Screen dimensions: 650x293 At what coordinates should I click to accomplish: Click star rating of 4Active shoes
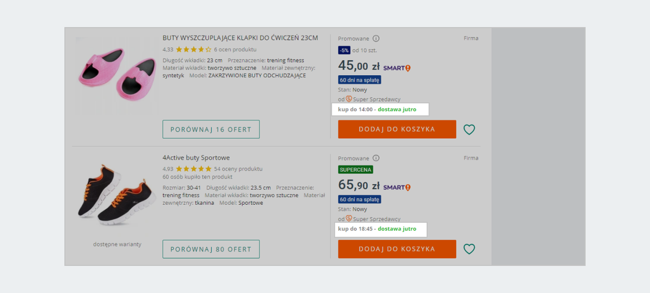[x=193, y=169]
